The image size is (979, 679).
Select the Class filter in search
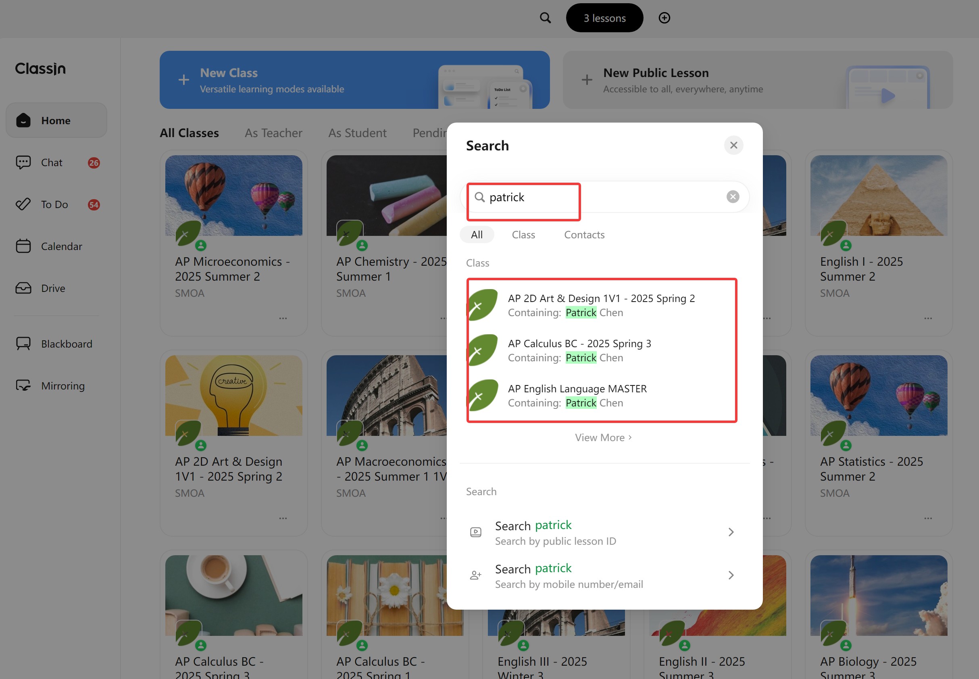[x=523, y=234]
